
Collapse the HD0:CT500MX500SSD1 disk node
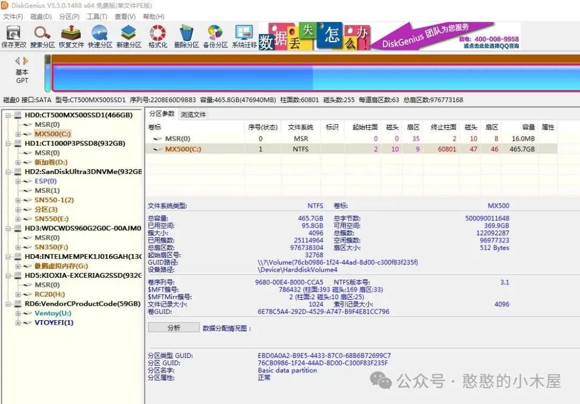pos(9,115)
